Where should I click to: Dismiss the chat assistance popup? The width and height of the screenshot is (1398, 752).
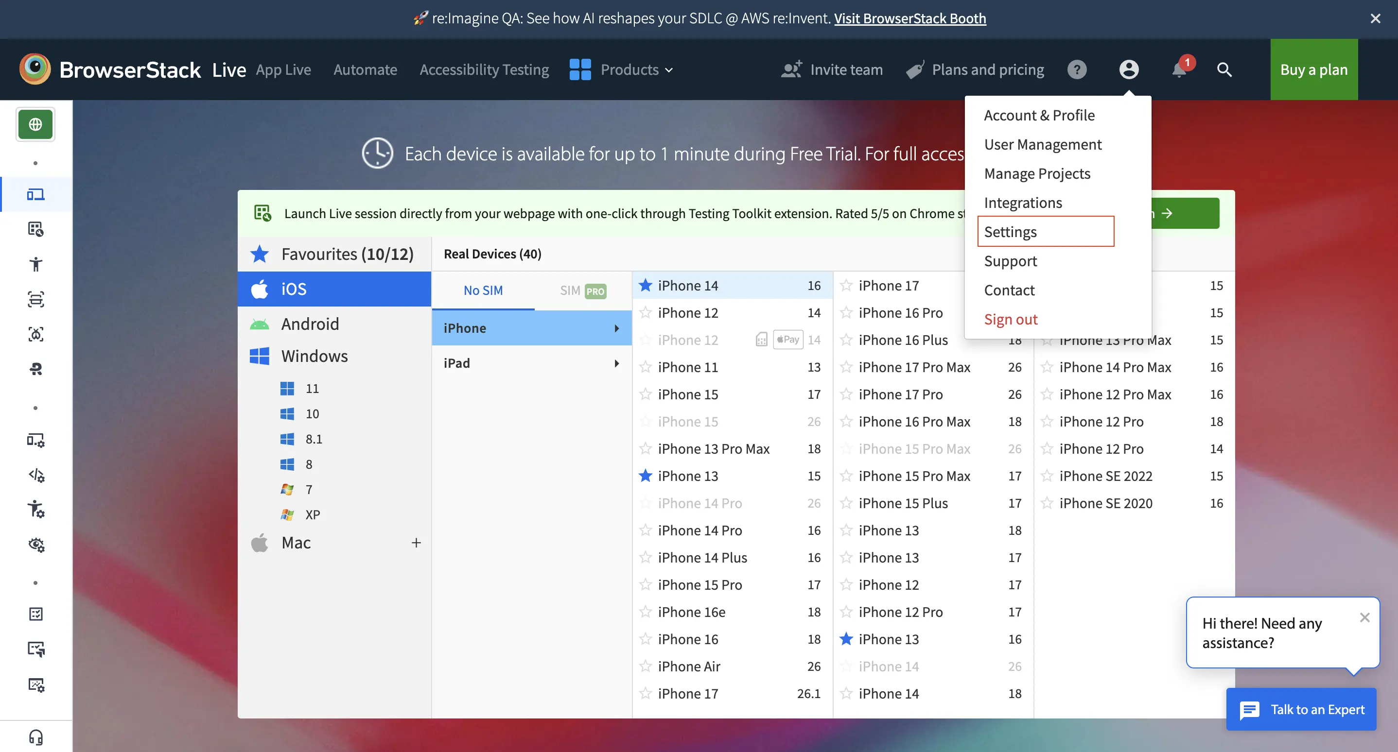1365,617
